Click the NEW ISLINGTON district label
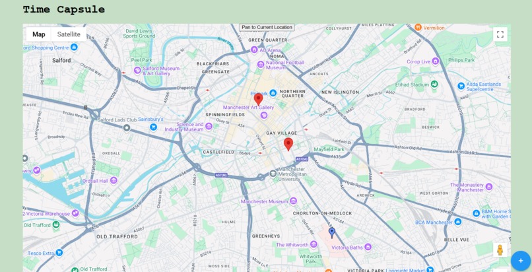532x272 pixels. [x=340, y=92]
